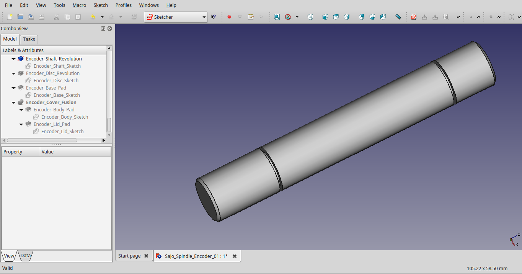522x274 pixels.
Task: Start macro recording with the red dot
Action: [x=229, y=17]
